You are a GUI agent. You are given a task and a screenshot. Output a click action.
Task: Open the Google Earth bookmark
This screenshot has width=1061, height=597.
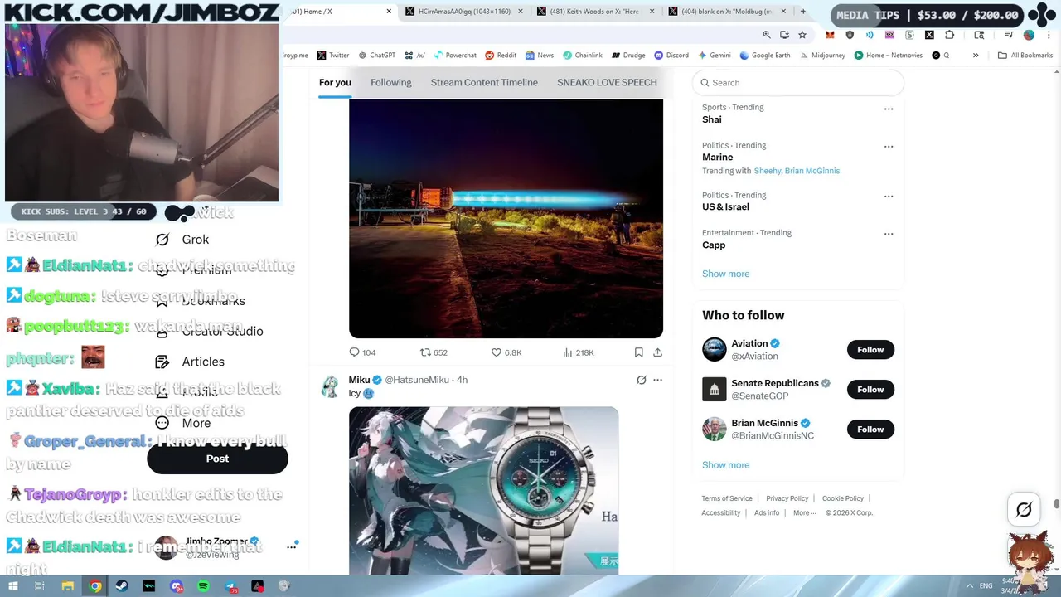(x=764, y=56)
